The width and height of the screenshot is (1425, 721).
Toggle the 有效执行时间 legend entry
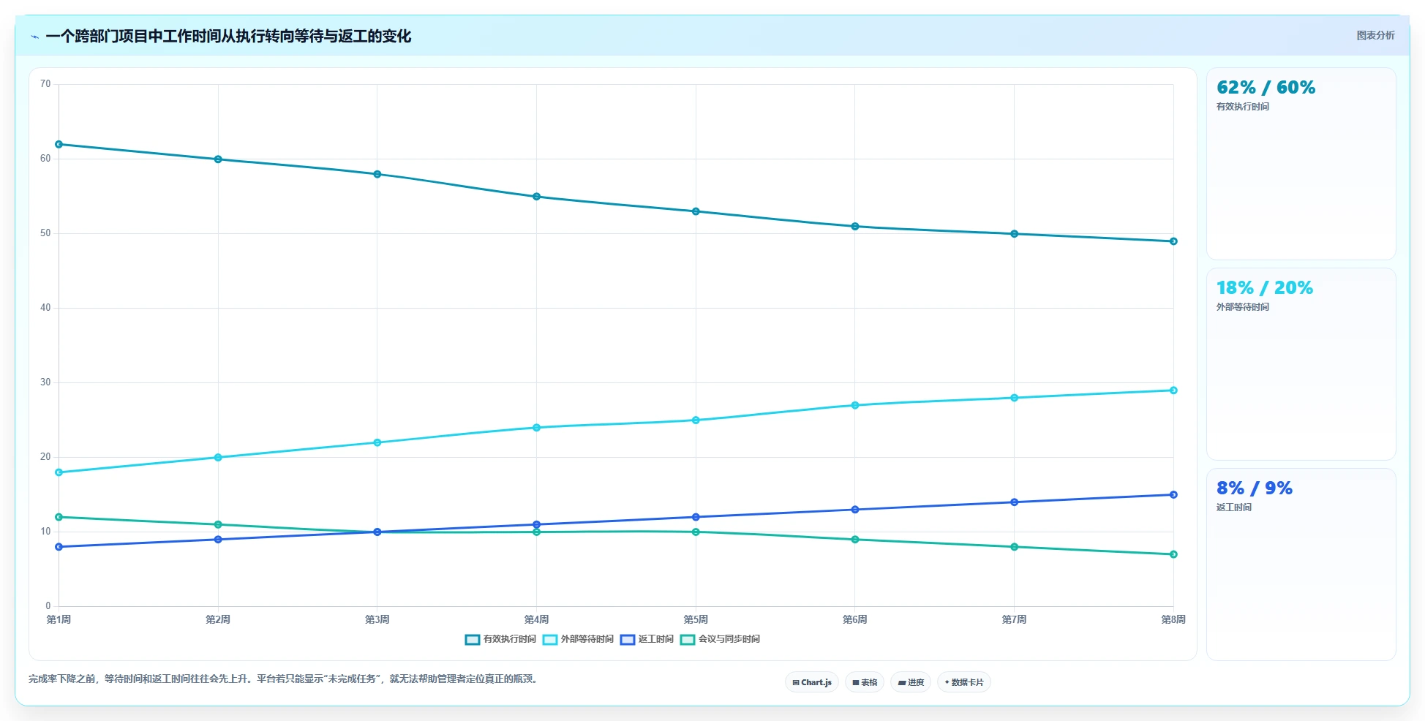(500, 639)
